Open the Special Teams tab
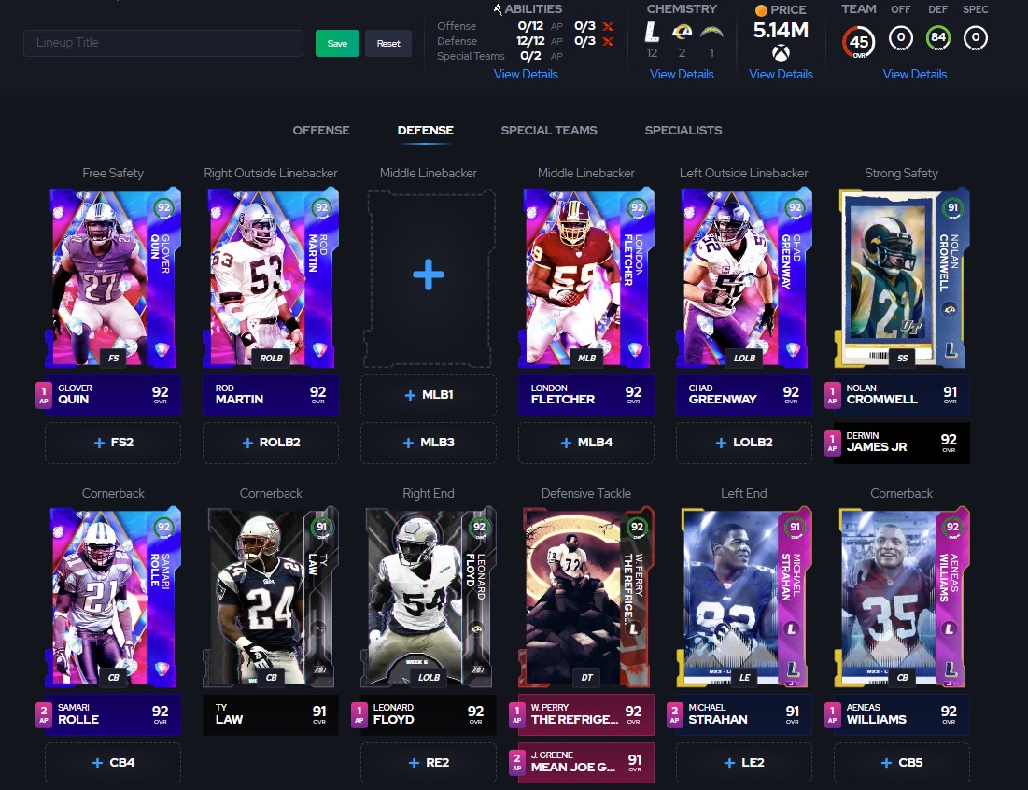The image size is (1028, 790). point(549,131)
